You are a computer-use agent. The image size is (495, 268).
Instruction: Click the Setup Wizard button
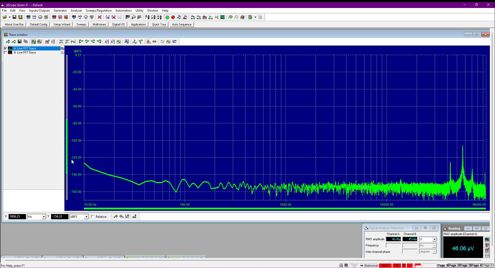click(62, 24)
